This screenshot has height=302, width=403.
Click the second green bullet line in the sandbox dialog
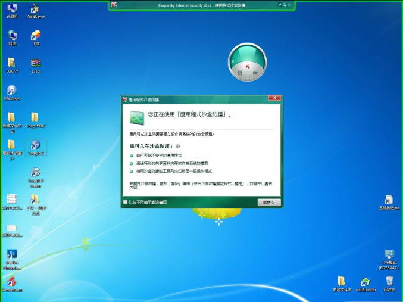tap(169, 163)
